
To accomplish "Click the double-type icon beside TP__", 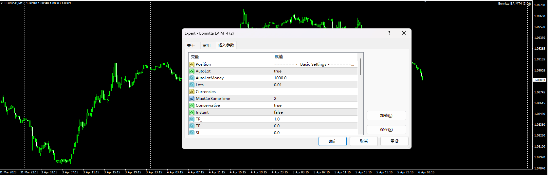I will 192,126.
